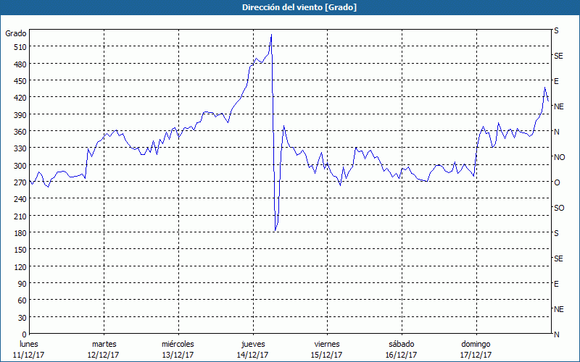Choose the 300 axis value
Screen dimensions: 580x362
(x=20, y=166)
